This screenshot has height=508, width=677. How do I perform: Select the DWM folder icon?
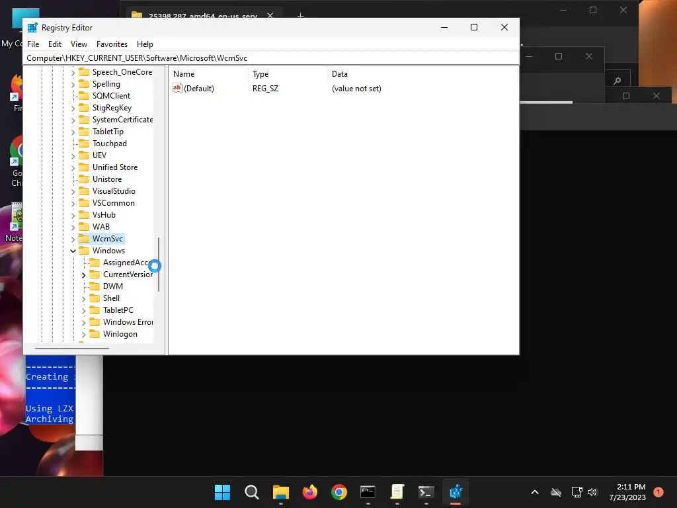[95, 286]
